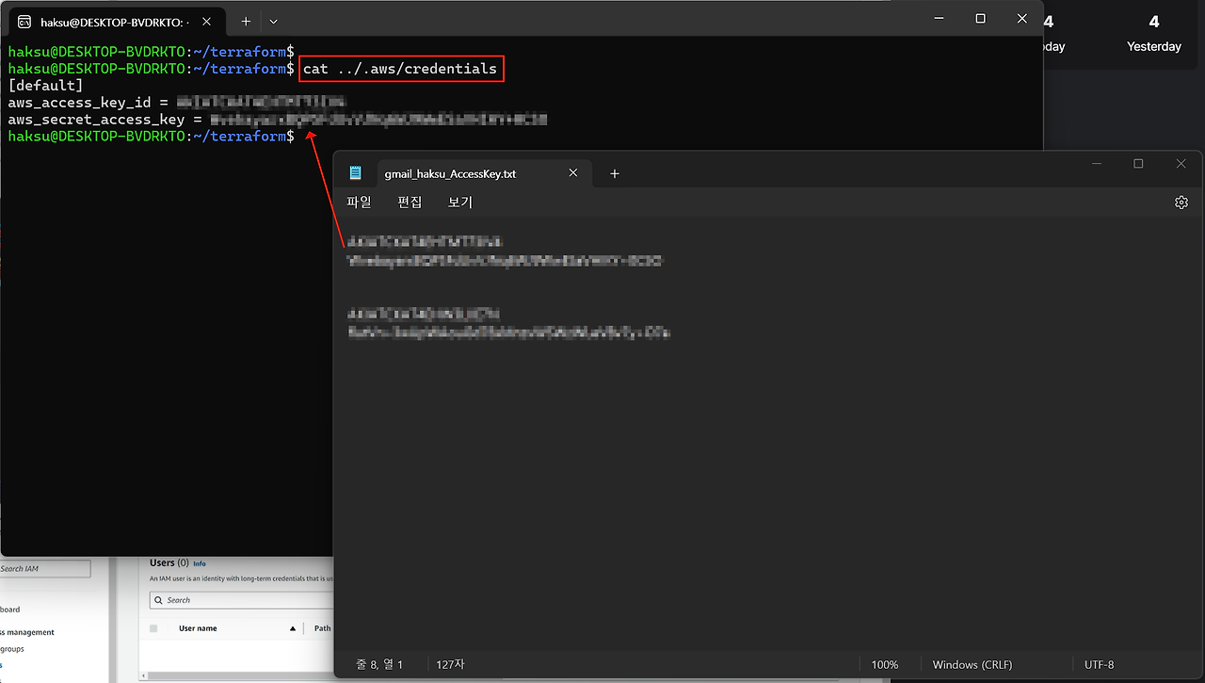Open the Info link next to Users
Screen dimensions: 1205x683
point(200,563)
